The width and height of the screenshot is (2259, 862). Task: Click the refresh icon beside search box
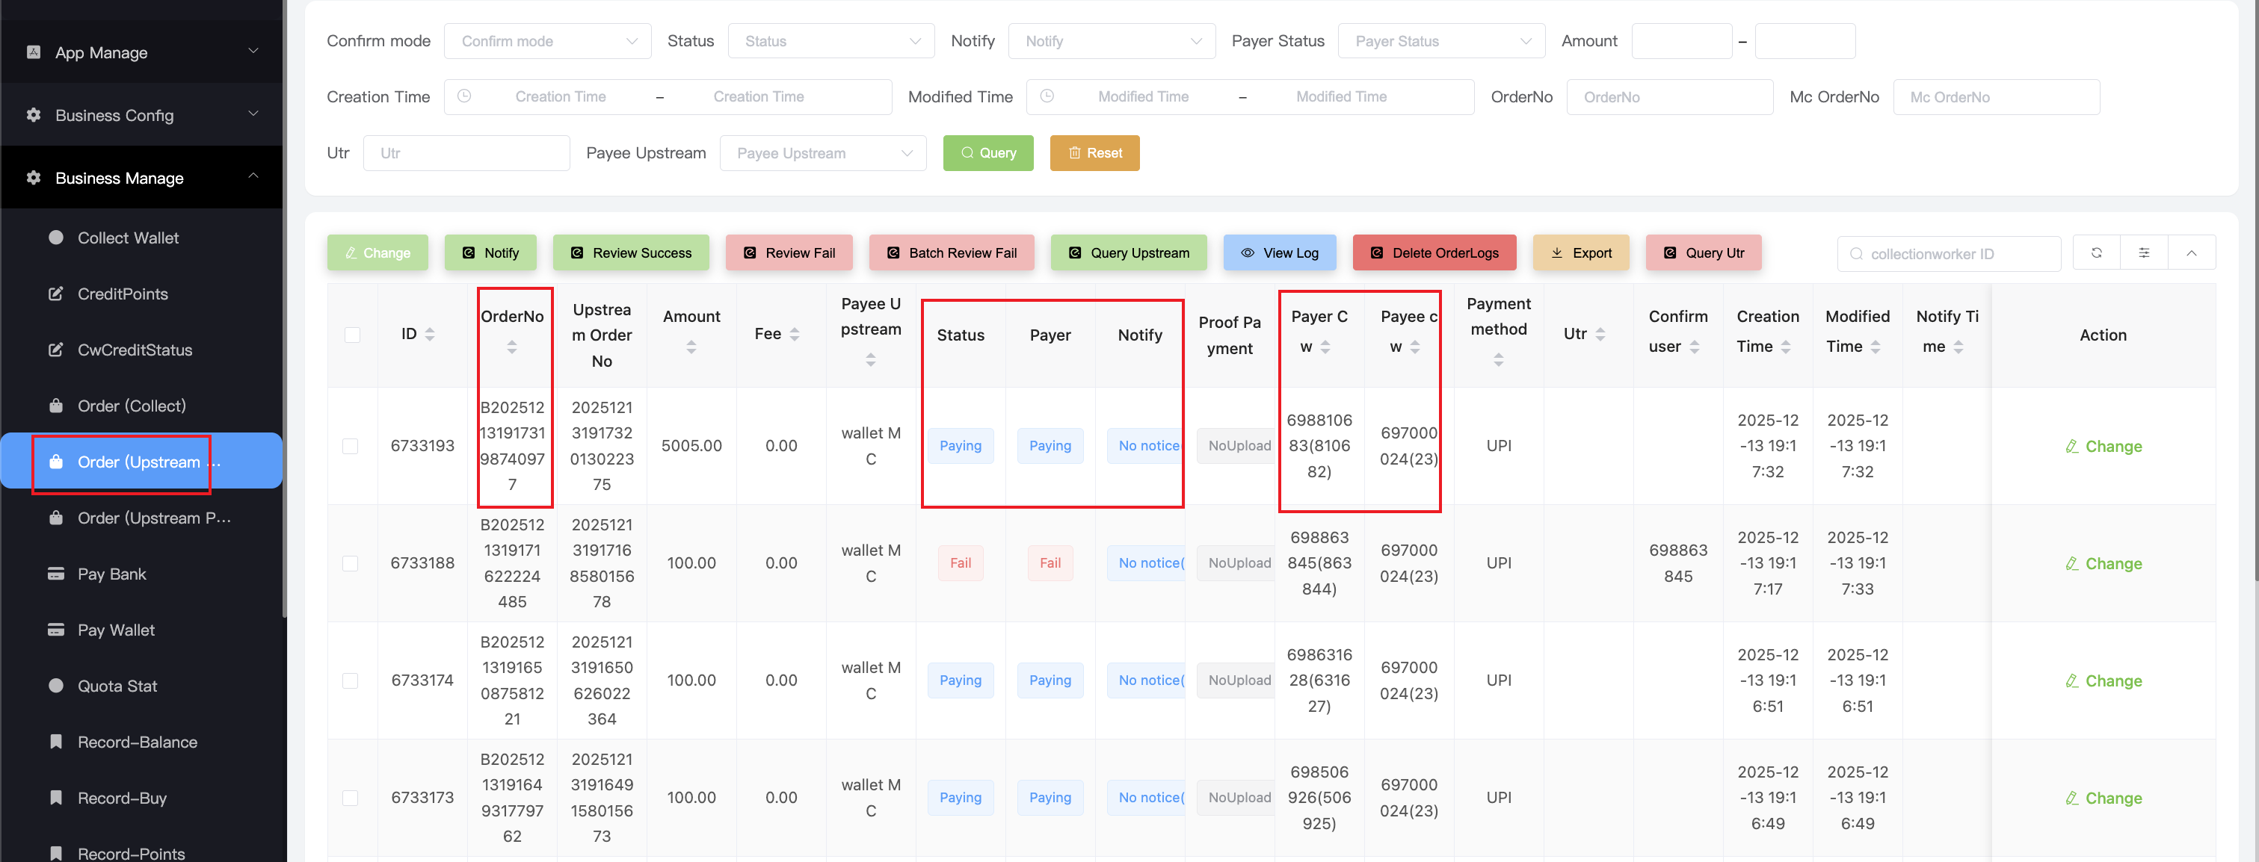point(2096,253)
